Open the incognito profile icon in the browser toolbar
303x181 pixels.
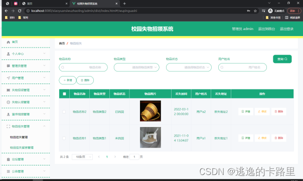tap(270, 11)
